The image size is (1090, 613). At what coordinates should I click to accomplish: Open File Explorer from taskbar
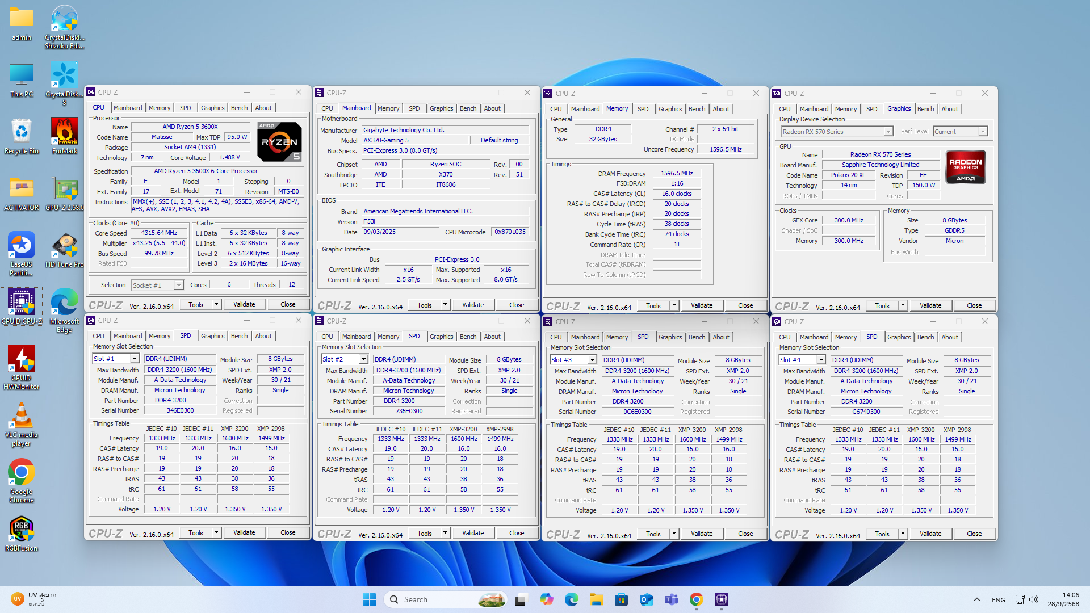tap(596, 599)
